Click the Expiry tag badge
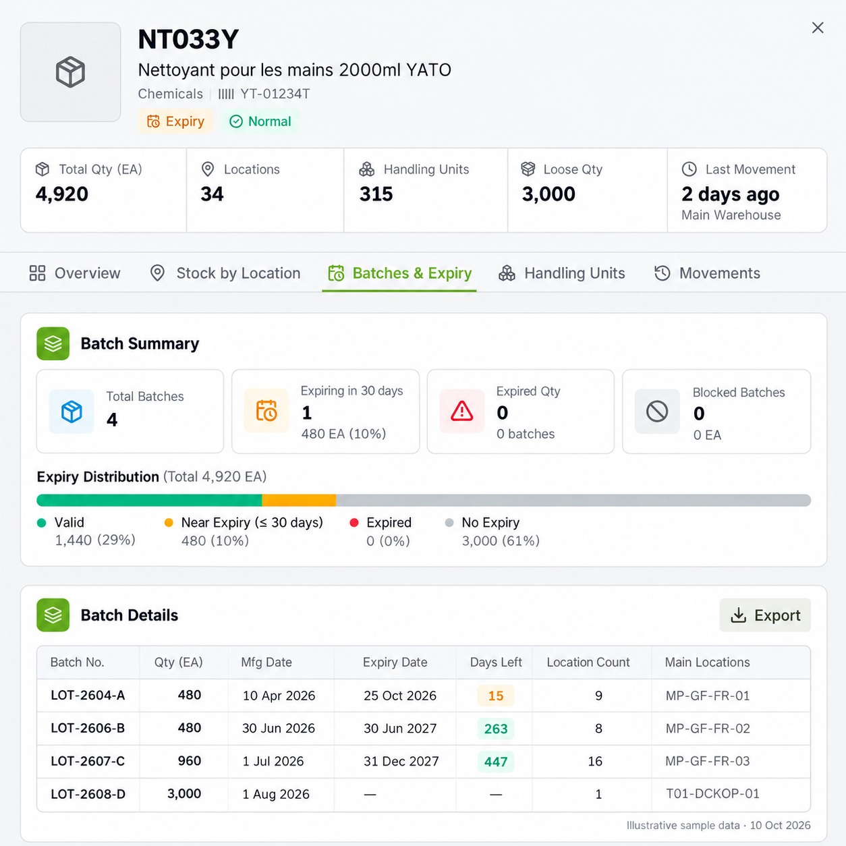The height and width of the screenshot is (846, 846). point(175,121)
